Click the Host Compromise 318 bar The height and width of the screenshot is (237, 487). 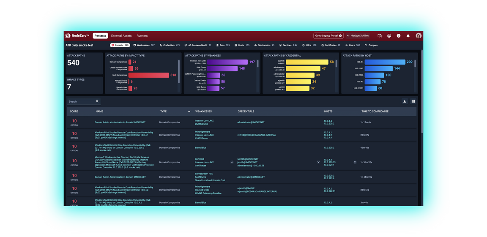click(148, 75)
